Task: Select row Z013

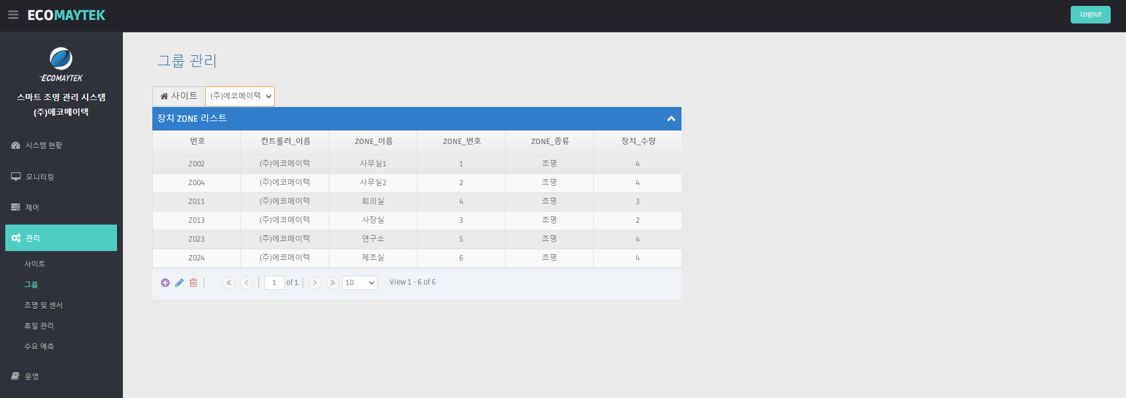Action: (417, 220)
